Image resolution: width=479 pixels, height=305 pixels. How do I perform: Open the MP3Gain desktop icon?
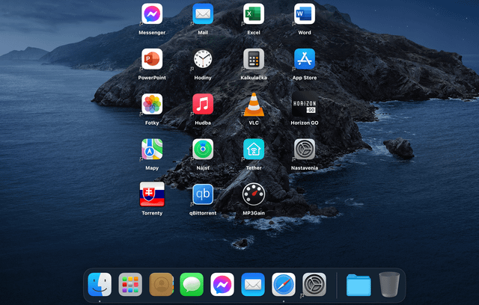[254, 194]
